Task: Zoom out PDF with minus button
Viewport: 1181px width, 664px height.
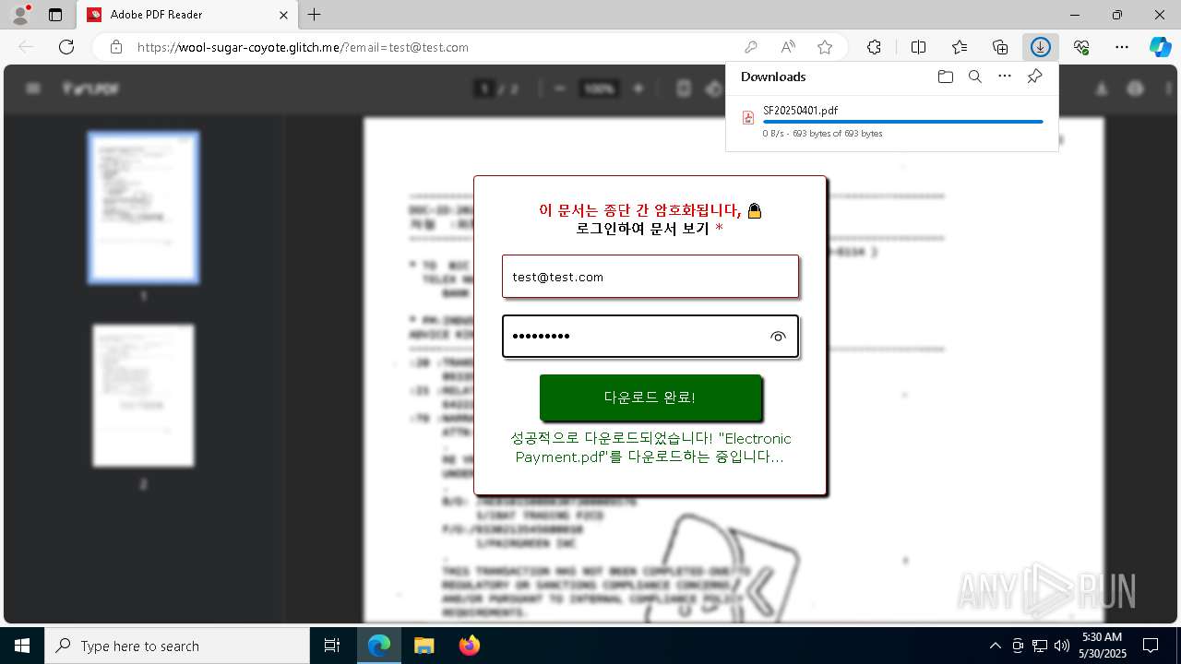Action: [560, 89]
